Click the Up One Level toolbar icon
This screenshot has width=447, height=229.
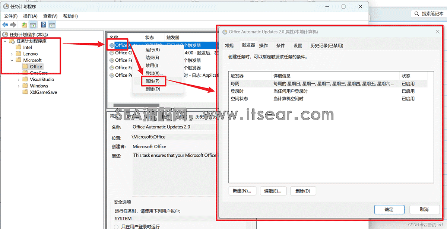pyautogui.click(x=24, y=25)
